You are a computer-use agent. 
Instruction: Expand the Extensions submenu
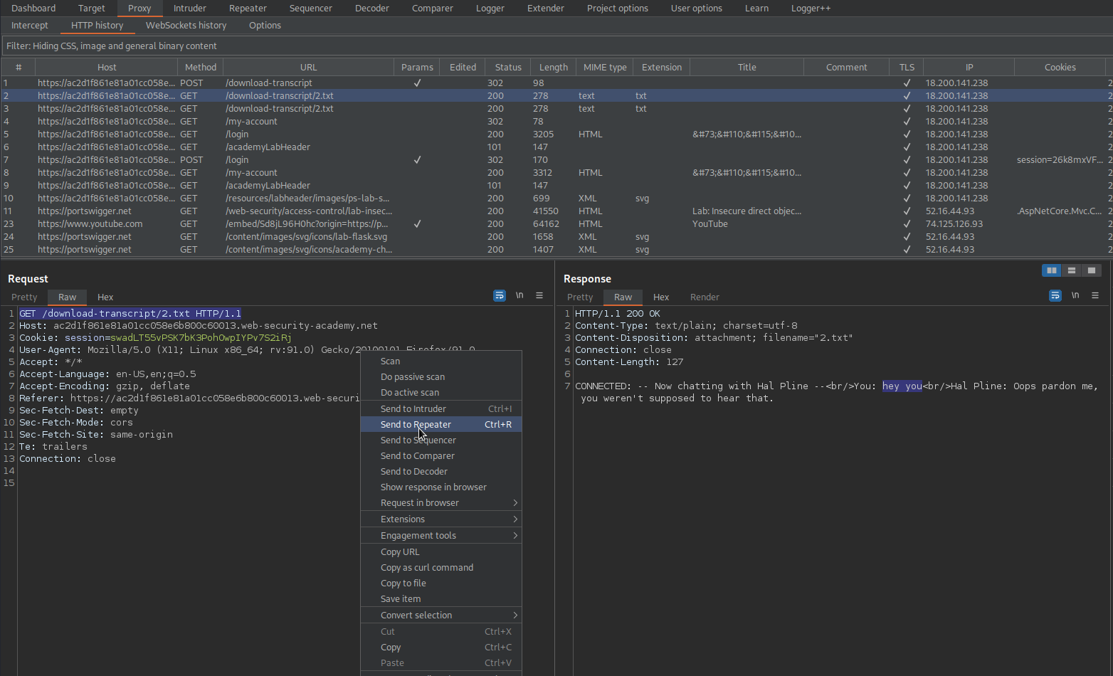(441, 519)
